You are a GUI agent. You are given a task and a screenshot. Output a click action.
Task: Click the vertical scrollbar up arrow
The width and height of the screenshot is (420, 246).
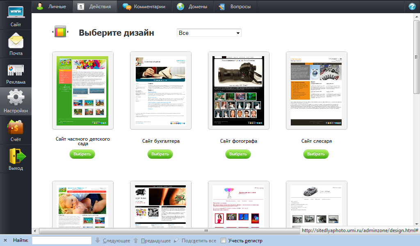[x=417, y=16]
